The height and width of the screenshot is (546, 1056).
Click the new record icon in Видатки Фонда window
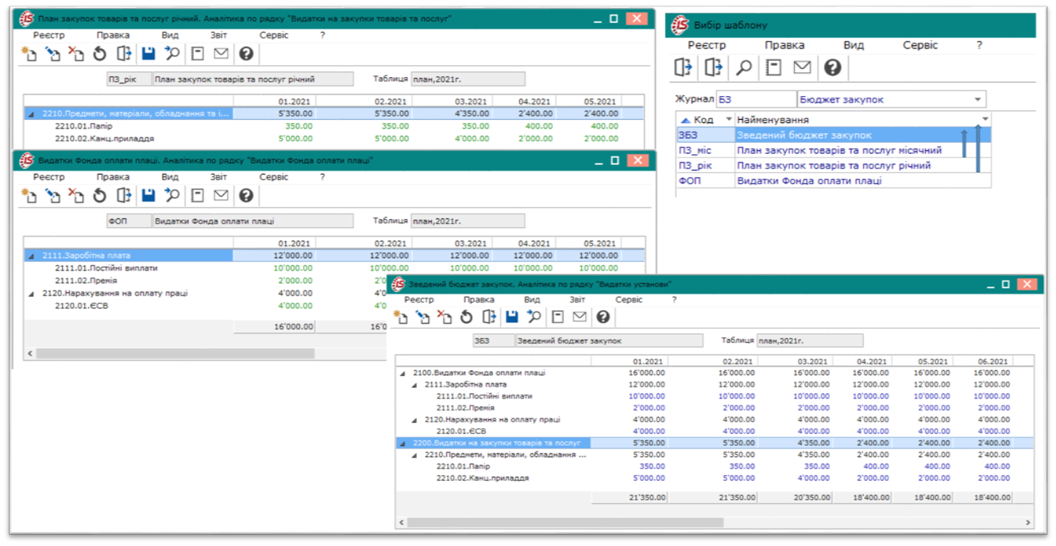pyautogui.click(x=29, y=195)
